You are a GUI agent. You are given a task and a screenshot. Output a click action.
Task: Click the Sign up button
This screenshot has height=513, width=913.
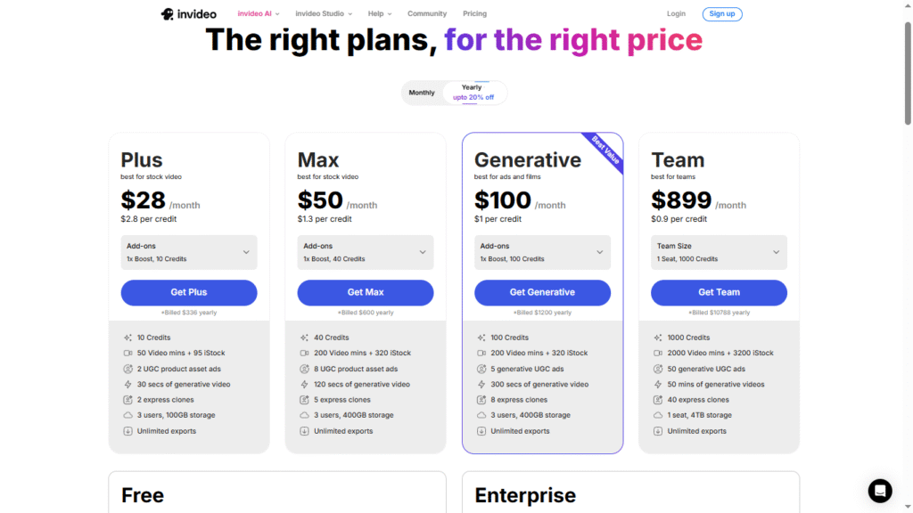(722, 14)
